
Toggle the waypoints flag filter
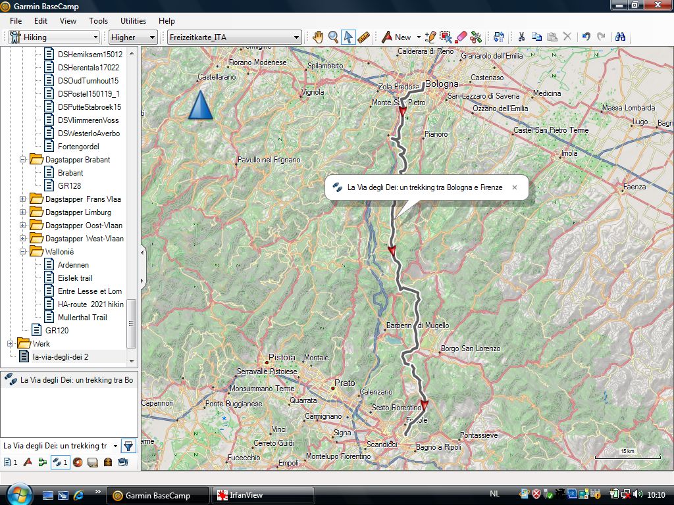point(28,462)
